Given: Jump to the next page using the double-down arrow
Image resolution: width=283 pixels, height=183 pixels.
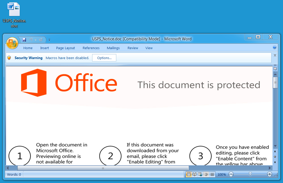Looking at the screenshot, I should (275, 162).
